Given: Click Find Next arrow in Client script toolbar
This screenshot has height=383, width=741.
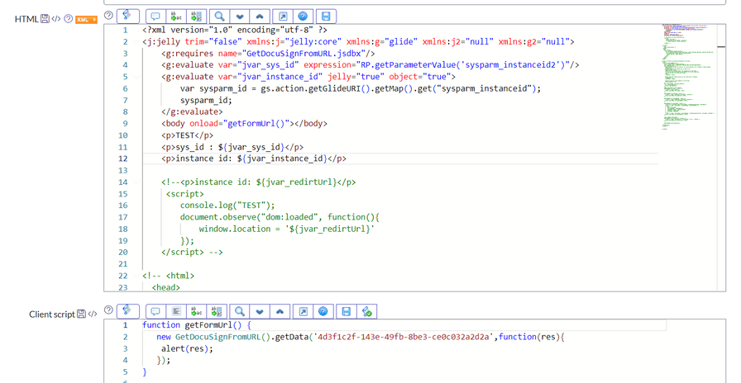Looking at the screenshot, I should (x=260, y=311).
